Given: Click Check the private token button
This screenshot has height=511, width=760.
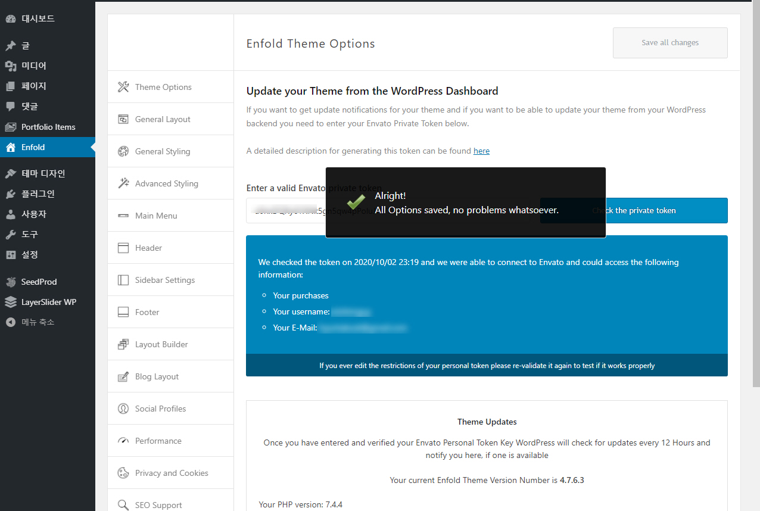Looking at the screenshot, I should (634, 210).
